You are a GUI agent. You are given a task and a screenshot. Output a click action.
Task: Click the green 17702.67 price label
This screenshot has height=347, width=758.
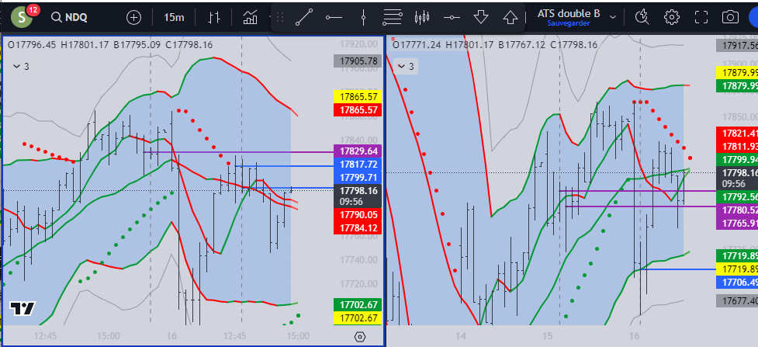point(358,305)
